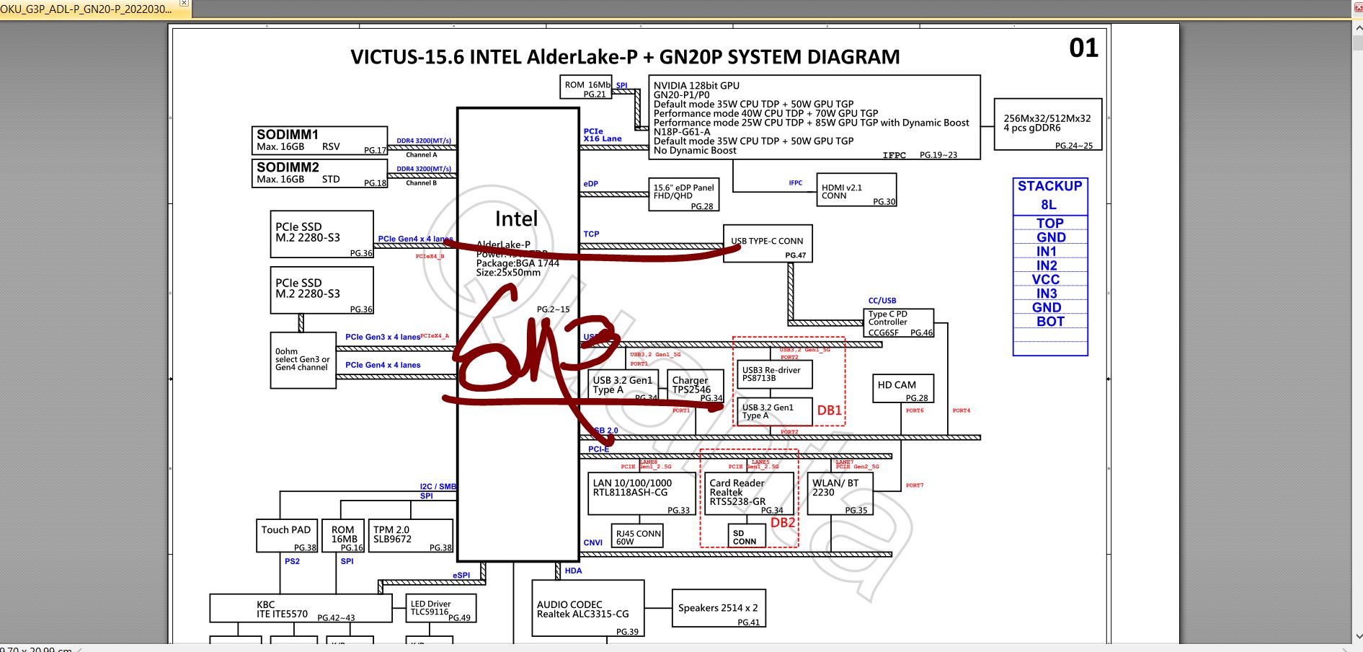Click the Speakers 2514 x 2 block

(x=719, y=609)
